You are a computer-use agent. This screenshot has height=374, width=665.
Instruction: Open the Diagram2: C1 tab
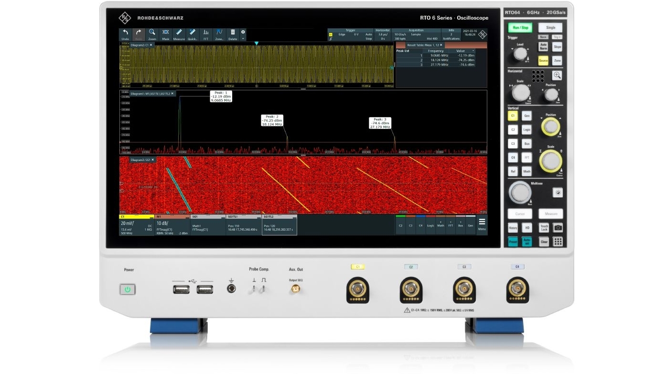coord(141,45)
